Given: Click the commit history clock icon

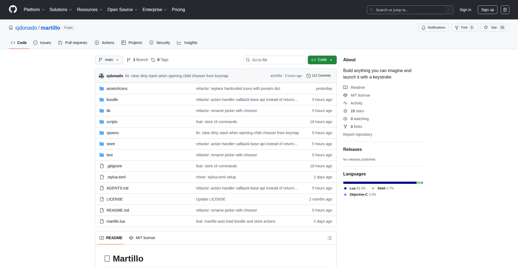Looking at the screenshot, I should (x=308, y=76).
